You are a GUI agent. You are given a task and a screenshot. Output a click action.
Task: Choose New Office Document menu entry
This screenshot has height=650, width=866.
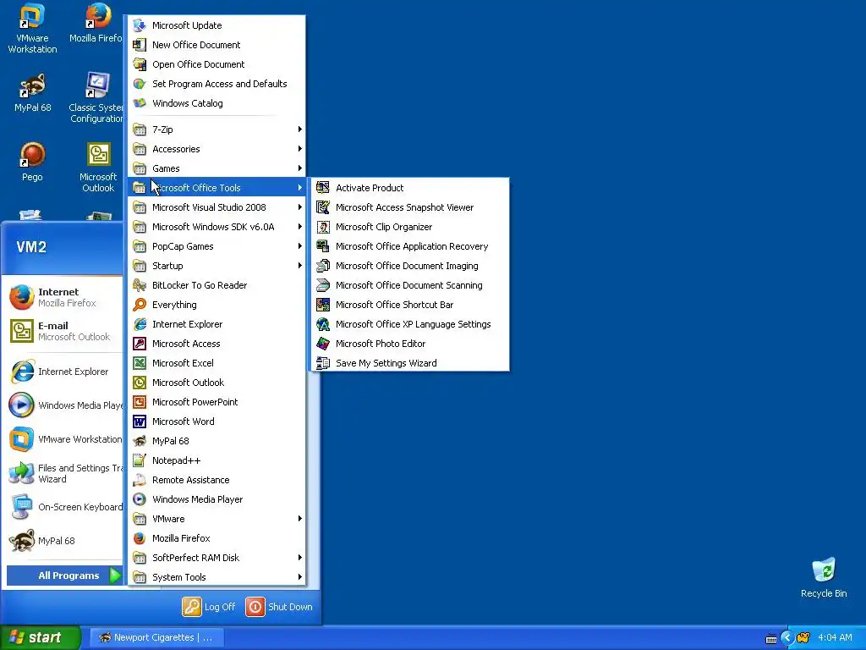point(216,45)
